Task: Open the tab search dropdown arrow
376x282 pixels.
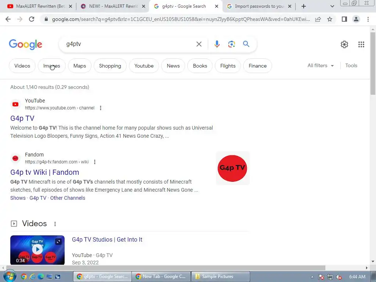Action: (332, 7)
